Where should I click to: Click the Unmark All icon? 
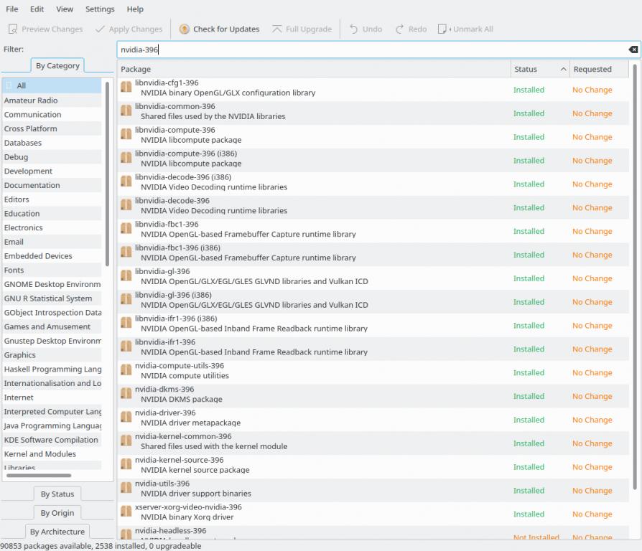[443, 29]
